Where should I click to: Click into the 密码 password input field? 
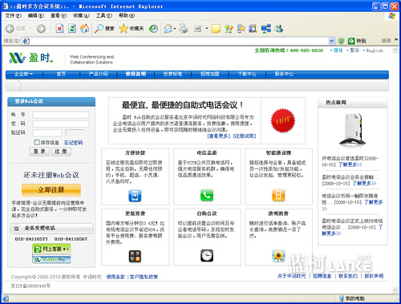tap(61, 124)
